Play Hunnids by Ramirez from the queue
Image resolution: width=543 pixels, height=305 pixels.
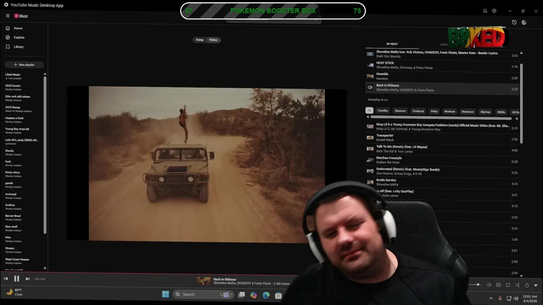click(x=442, y=76)
